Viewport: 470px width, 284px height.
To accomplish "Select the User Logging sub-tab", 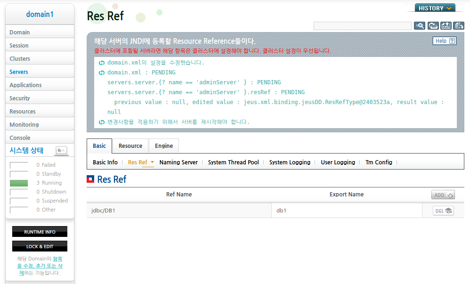I will pyautogui.click(x=338, y=162).
